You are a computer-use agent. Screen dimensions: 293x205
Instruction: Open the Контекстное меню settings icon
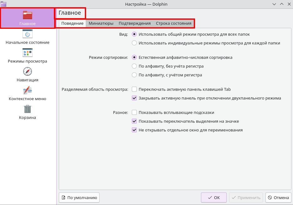pyautogui.click(x=28, y=90)
